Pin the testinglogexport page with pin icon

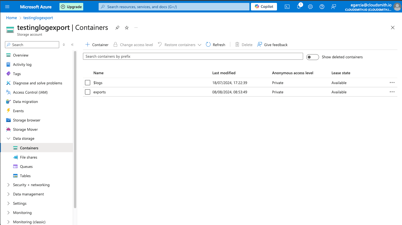coord(117,28)
